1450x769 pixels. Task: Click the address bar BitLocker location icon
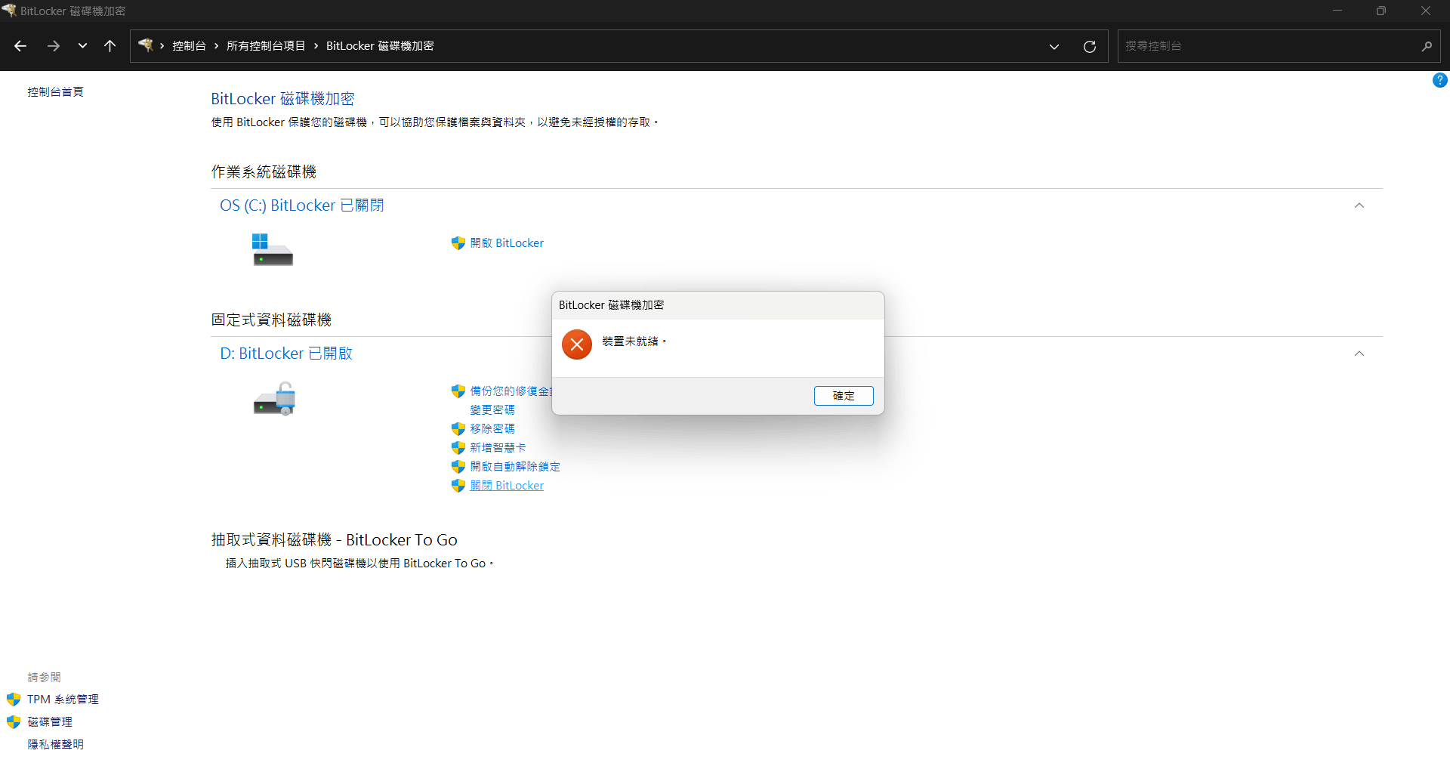[x=146, y=45]
